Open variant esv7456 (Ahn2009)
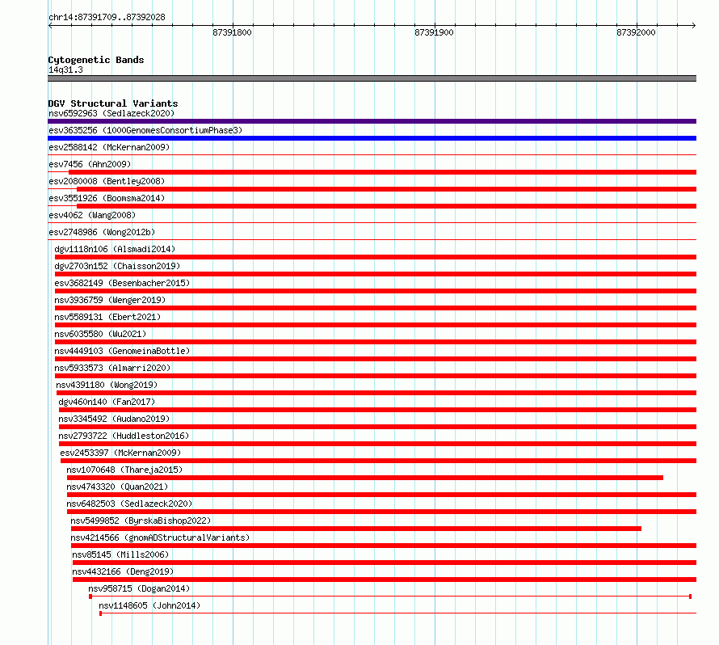This screenshot has width=719, height=645. (90, 164)
